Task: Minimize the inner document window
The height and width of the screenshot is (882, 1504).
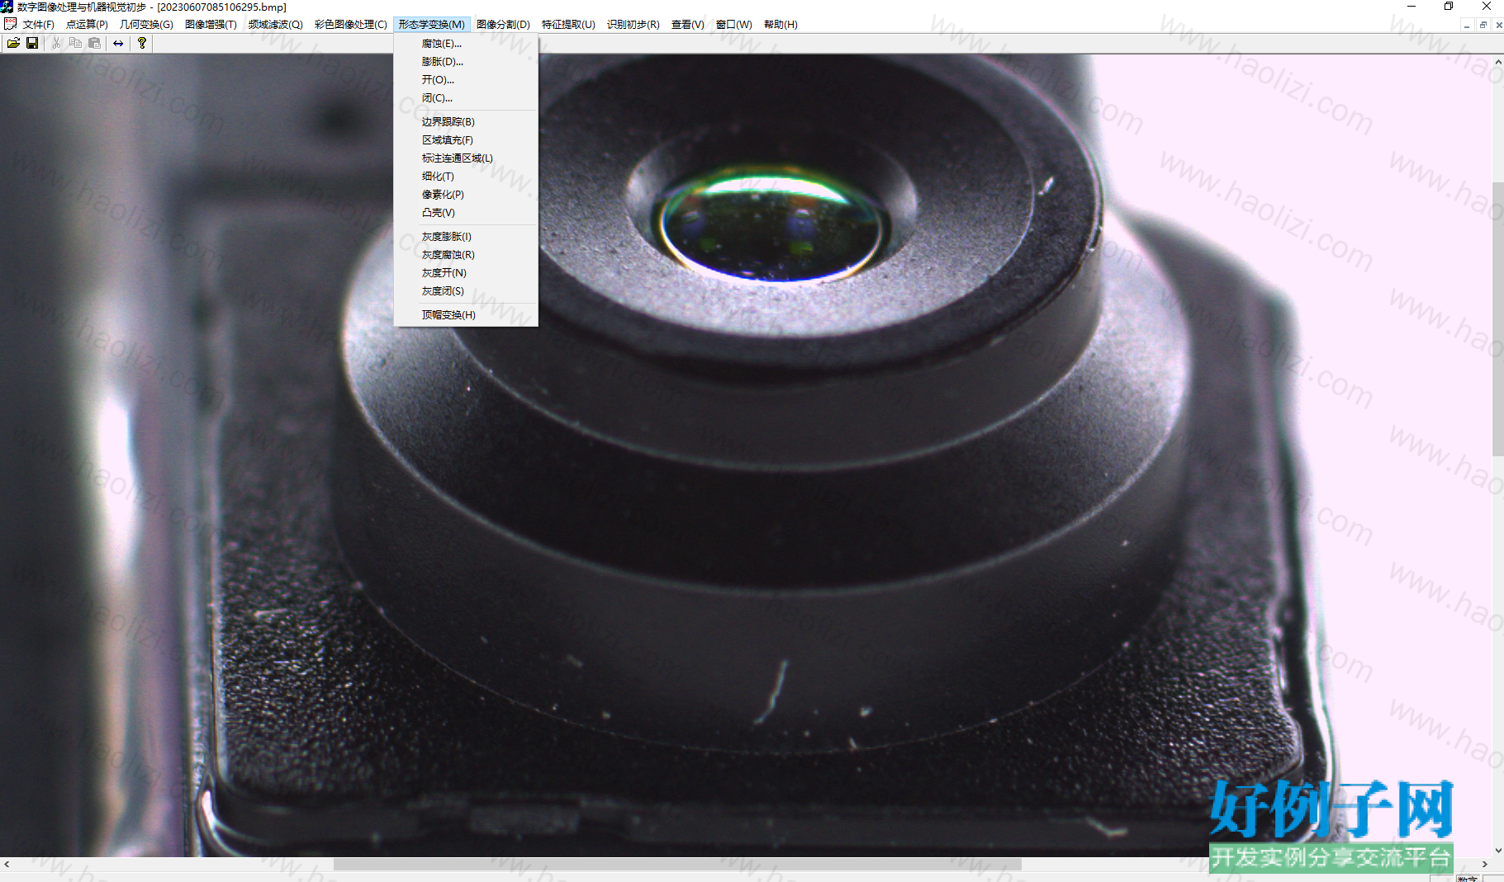Action: [1467, 25]
